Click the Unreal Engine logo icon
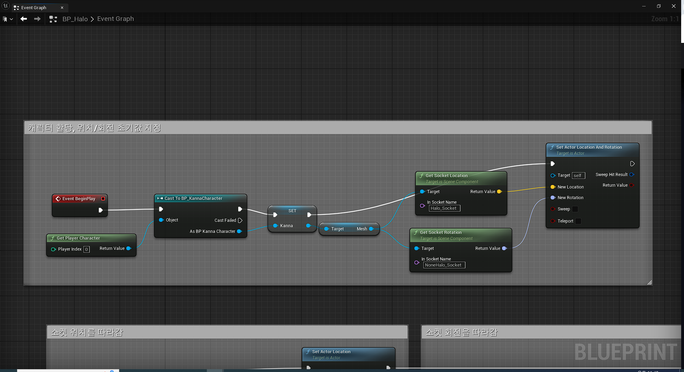This screenshot has height=372, width=684. click(6, 6)
